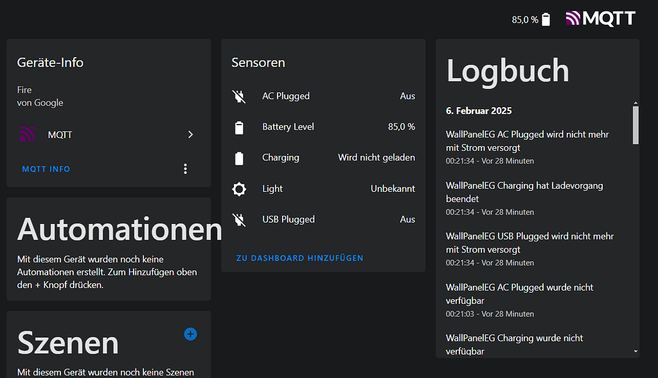Open the MQTT INFO link
Image resolution: width=658 pixels, height=378 pixels.
(46, 169)
